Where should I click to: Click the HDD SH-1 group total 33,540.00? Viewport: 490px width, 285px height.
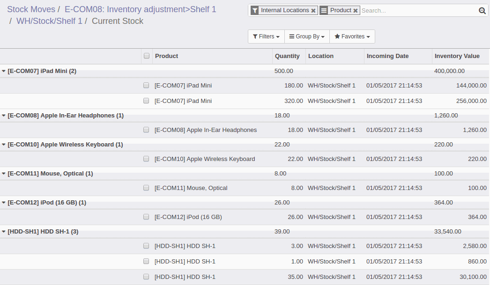pos(447,232)
